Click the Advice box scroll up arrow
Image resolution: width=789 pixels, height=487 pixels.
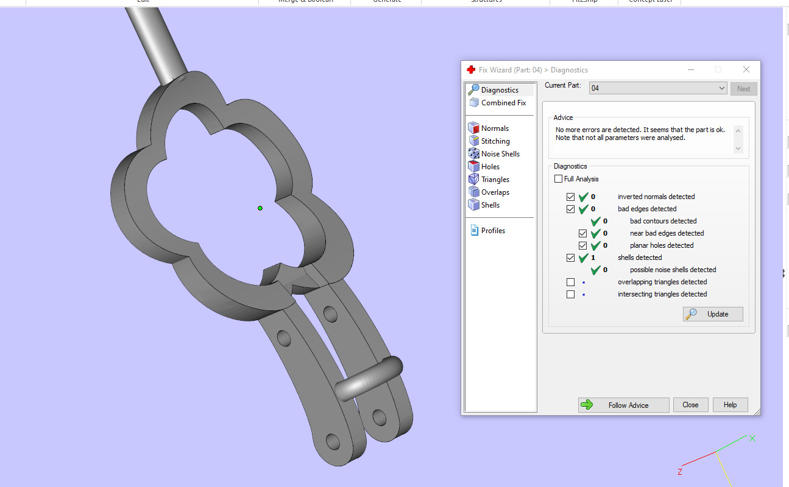tap(738, 130)
